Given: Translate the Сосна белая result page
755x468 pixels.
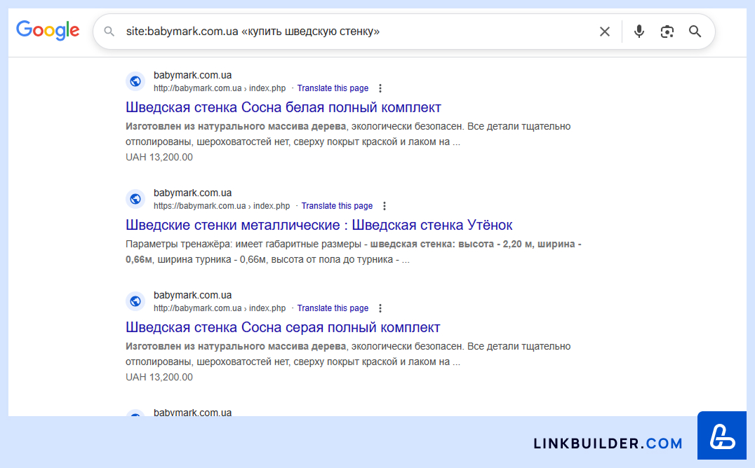Looking at the screenshot, I should pos(333,88).
